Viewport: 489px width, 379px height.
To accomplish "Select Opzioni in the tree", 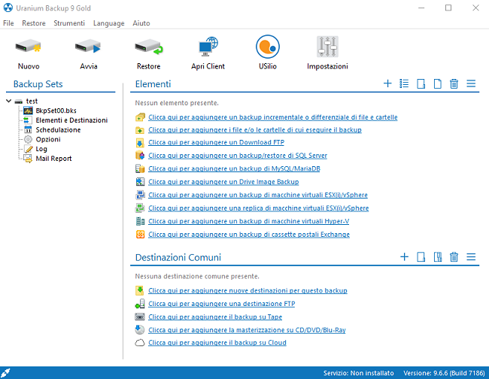I will [x=48, y=139].
